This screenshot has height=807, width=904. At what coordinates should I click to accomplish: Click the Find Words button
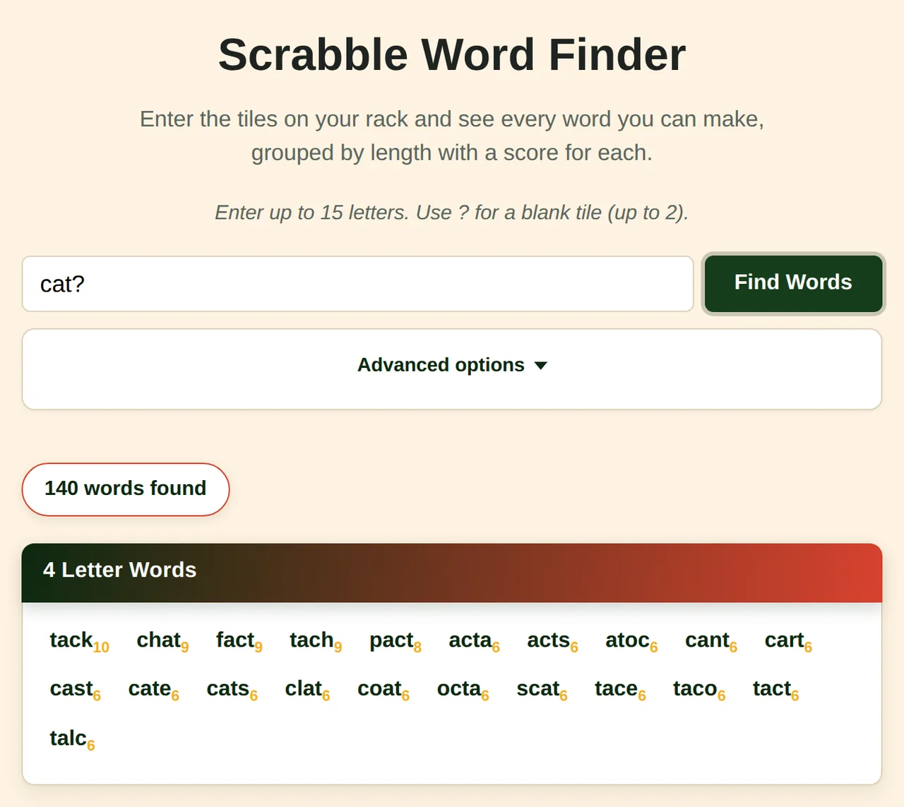click(x=793, y=283)
